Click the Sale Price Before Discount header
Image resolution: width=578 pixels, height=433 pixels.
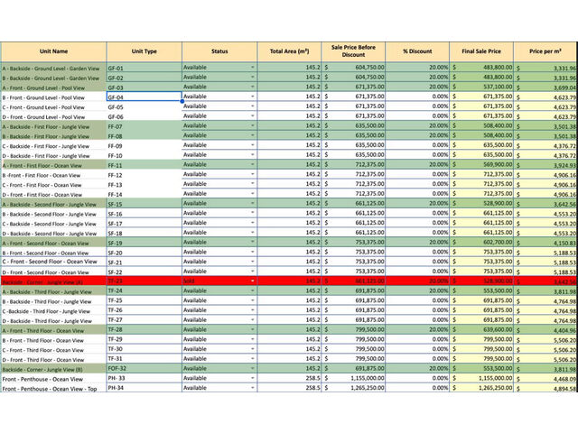tap(353, 51)
